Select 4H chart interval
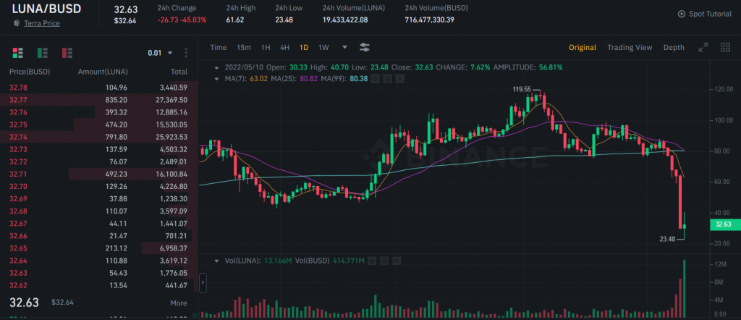 pyautogui.click(x=284, y=47)
